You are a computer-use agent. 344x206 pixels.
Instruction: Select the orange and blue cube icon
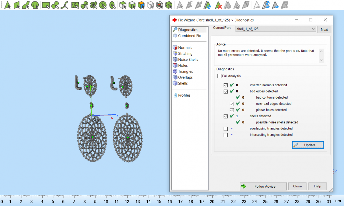coord(141,5)
